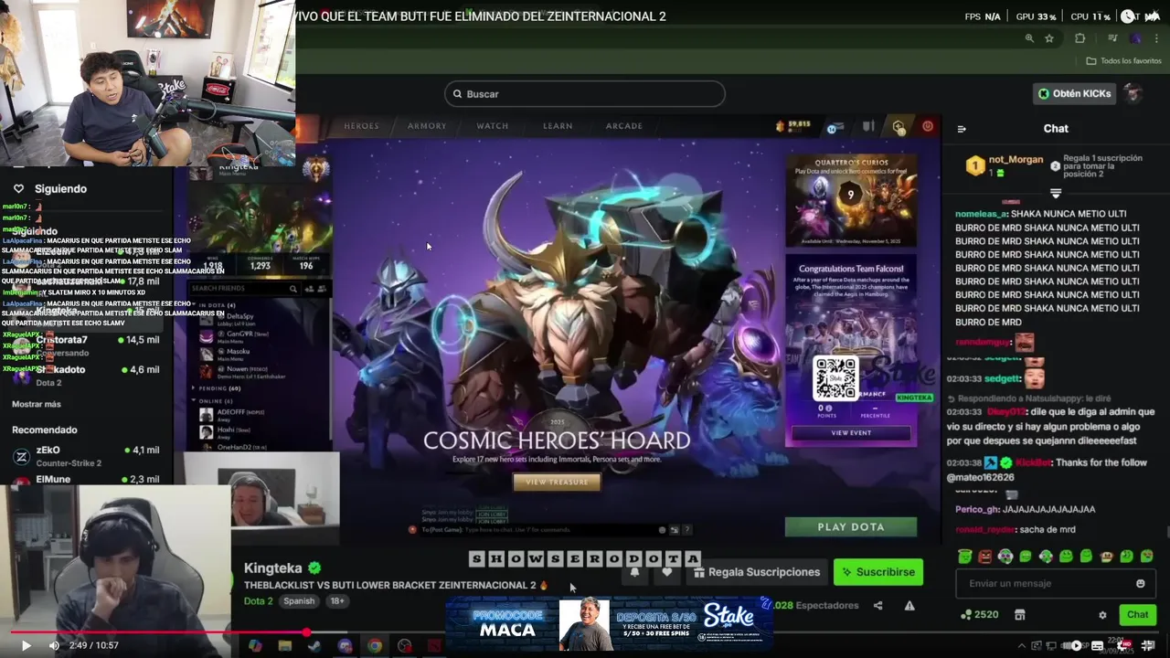This screenshot has width=1170, height=658.
Task: Send the message with the green Chat button
Action: pos(1137,615)
